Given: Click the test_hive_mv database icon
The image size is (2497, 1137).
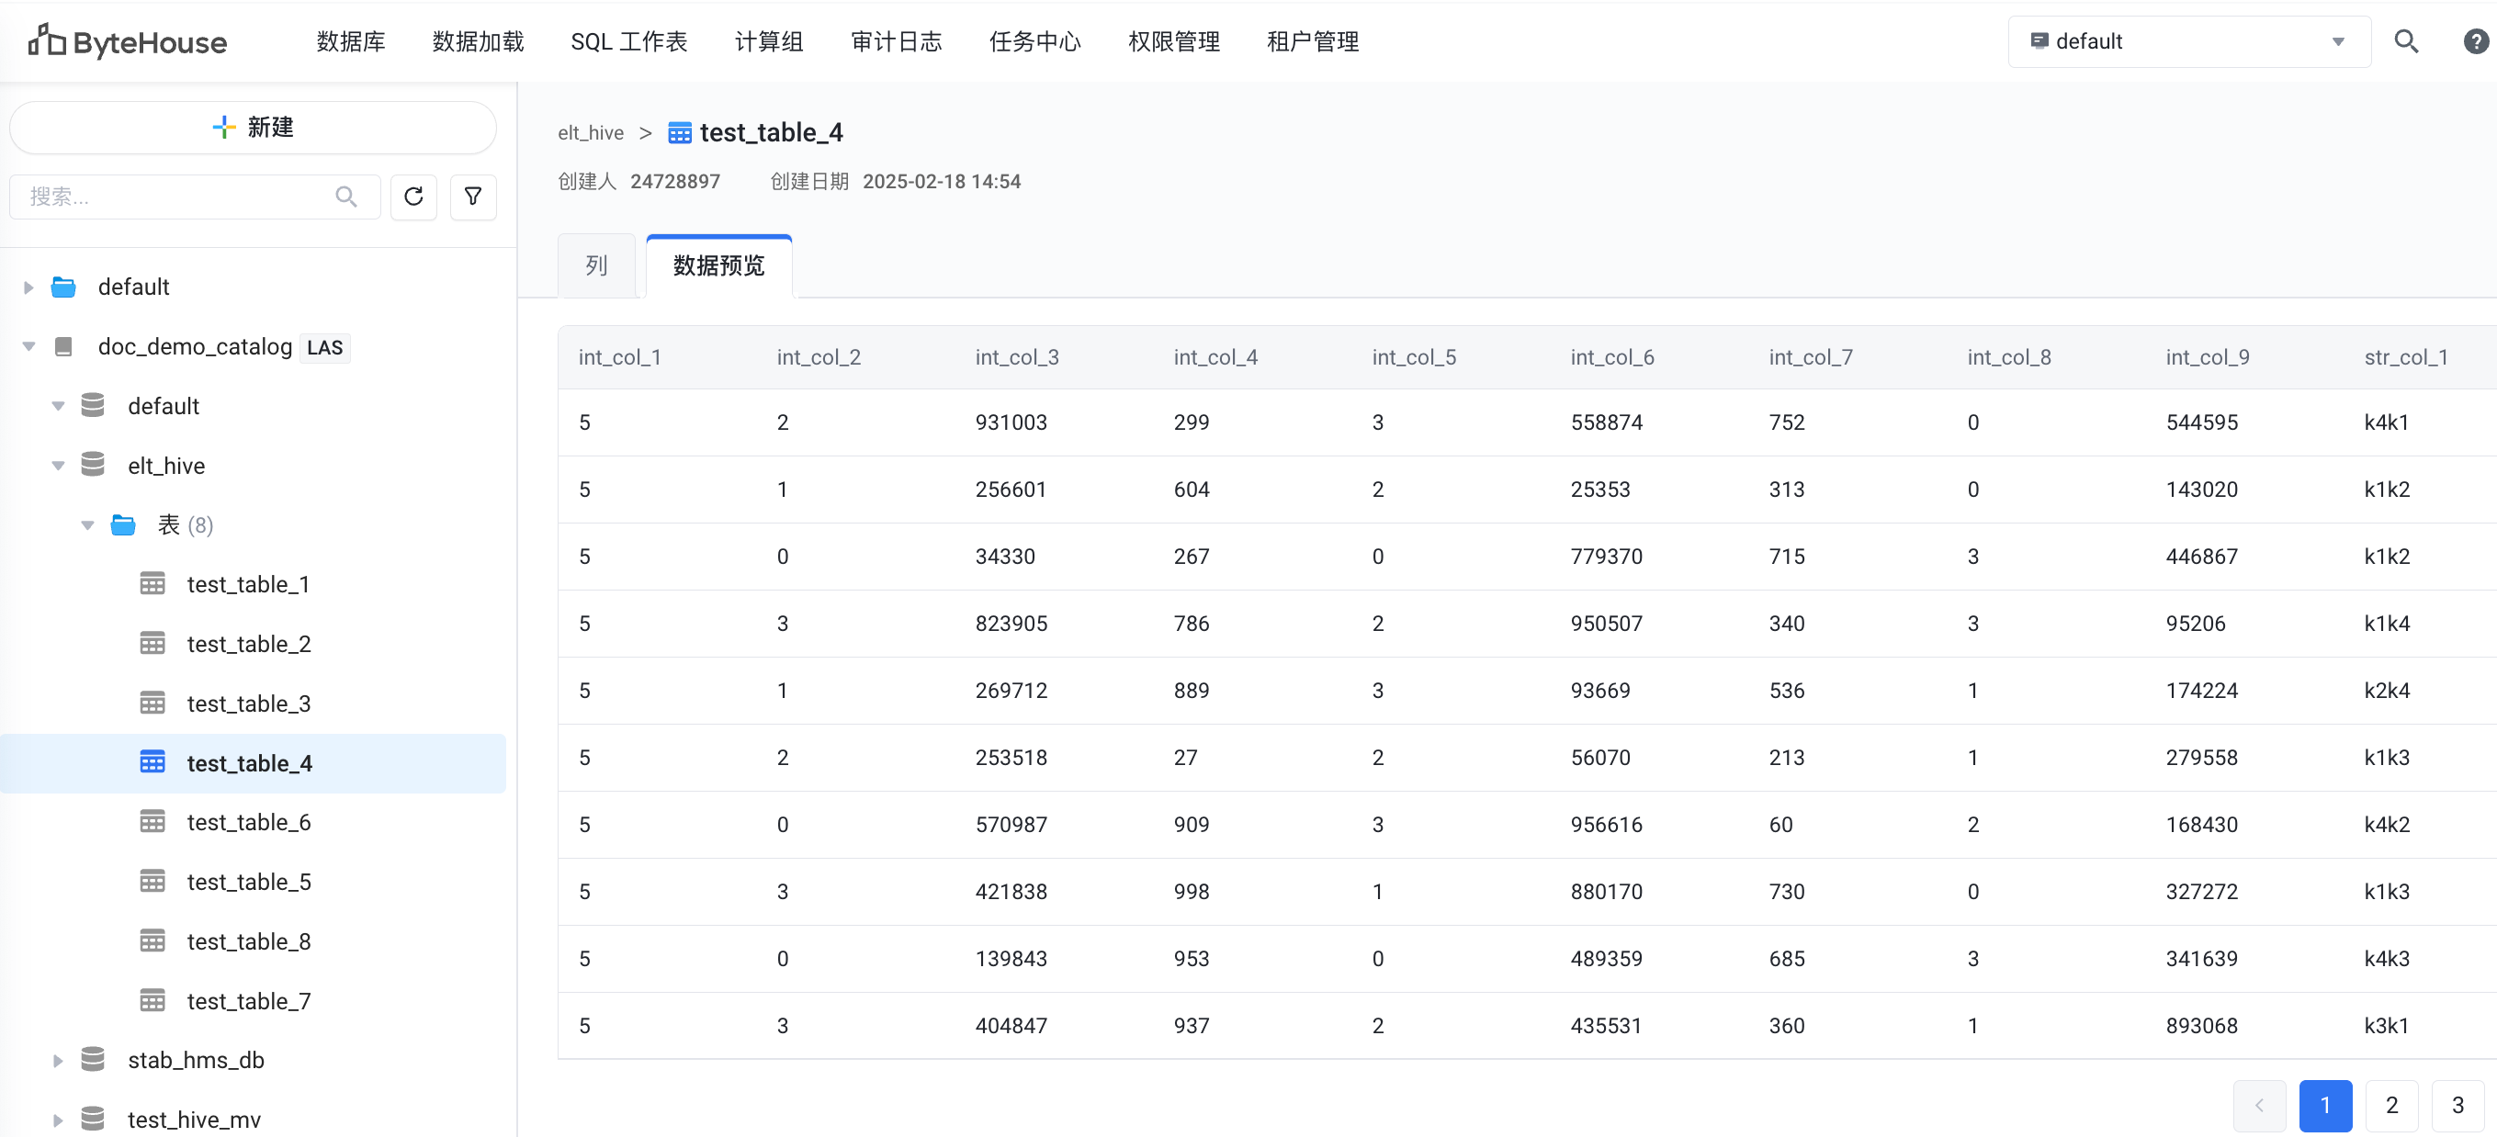Looking at the screenshot, I should point(93,1120).
